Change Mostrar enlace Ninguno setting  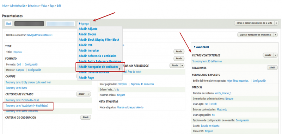tap(121, 95)
